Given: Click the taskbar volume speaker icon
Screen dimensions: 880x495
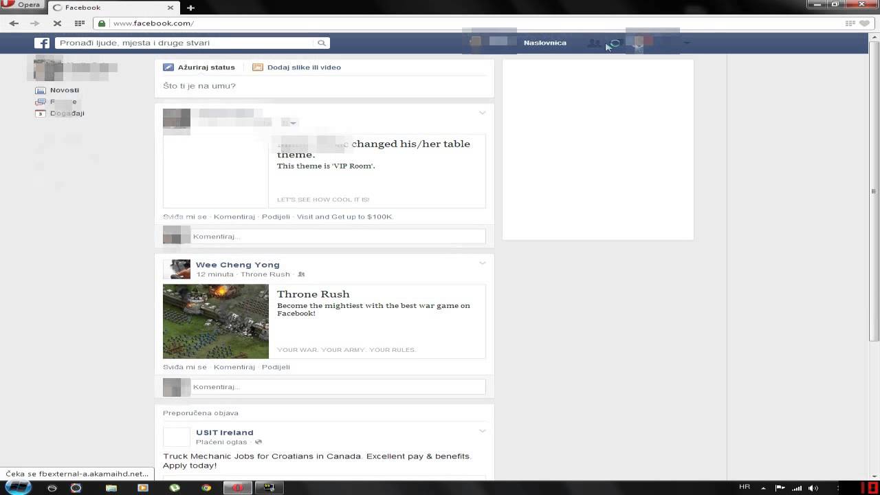Looking at the screenshot, I should pyautogui.click(x=813, y=487).
